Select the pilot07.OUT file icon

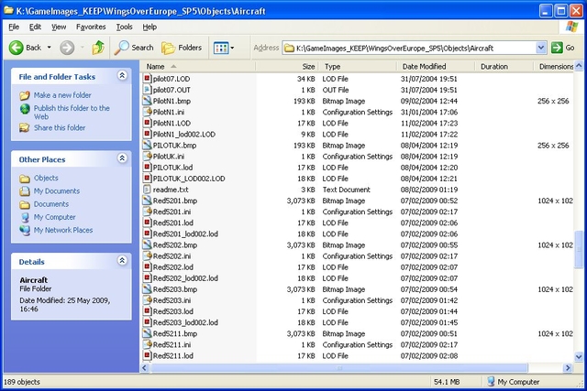point(147,90)
